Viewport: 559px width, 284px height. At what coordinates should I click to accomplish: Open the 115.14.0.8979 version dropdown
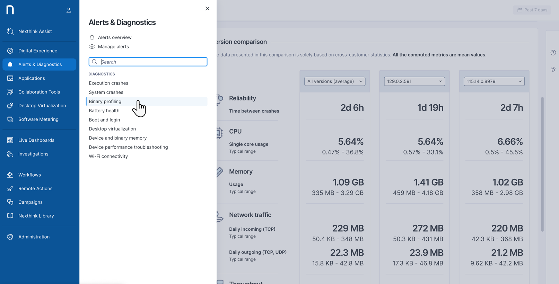coord(494,81)
